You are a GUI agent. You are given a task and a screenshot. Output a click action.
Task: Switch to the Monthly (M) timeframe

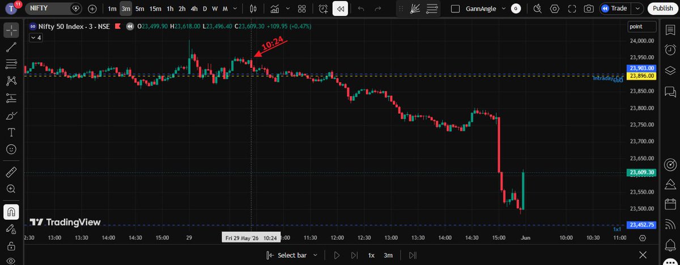click(x=226, y=8)
